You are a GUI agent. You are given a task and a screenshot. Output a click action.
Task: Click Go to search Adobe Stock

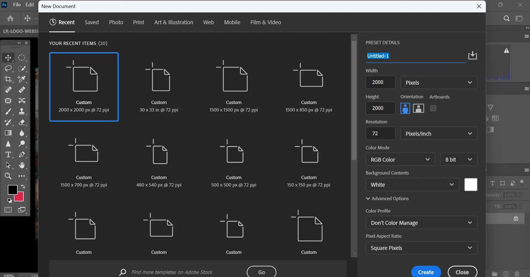pos(262,272)
